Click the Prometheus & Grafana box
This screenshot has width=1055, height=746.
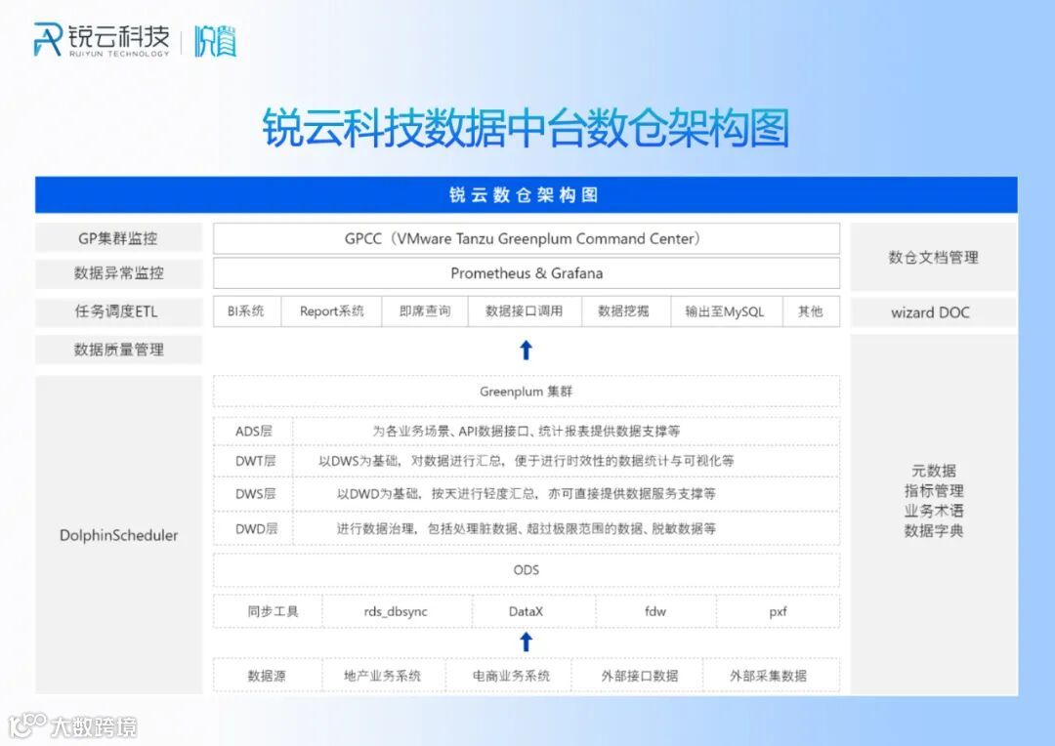(x=527, y=273)
